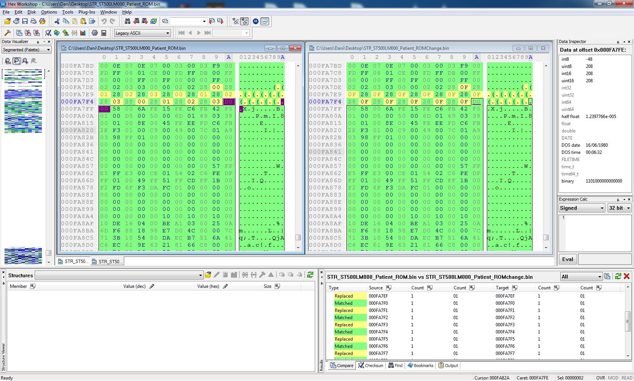Click the Compare files icon in toolbar
The image size is (634, 381).
click(19, 33)
